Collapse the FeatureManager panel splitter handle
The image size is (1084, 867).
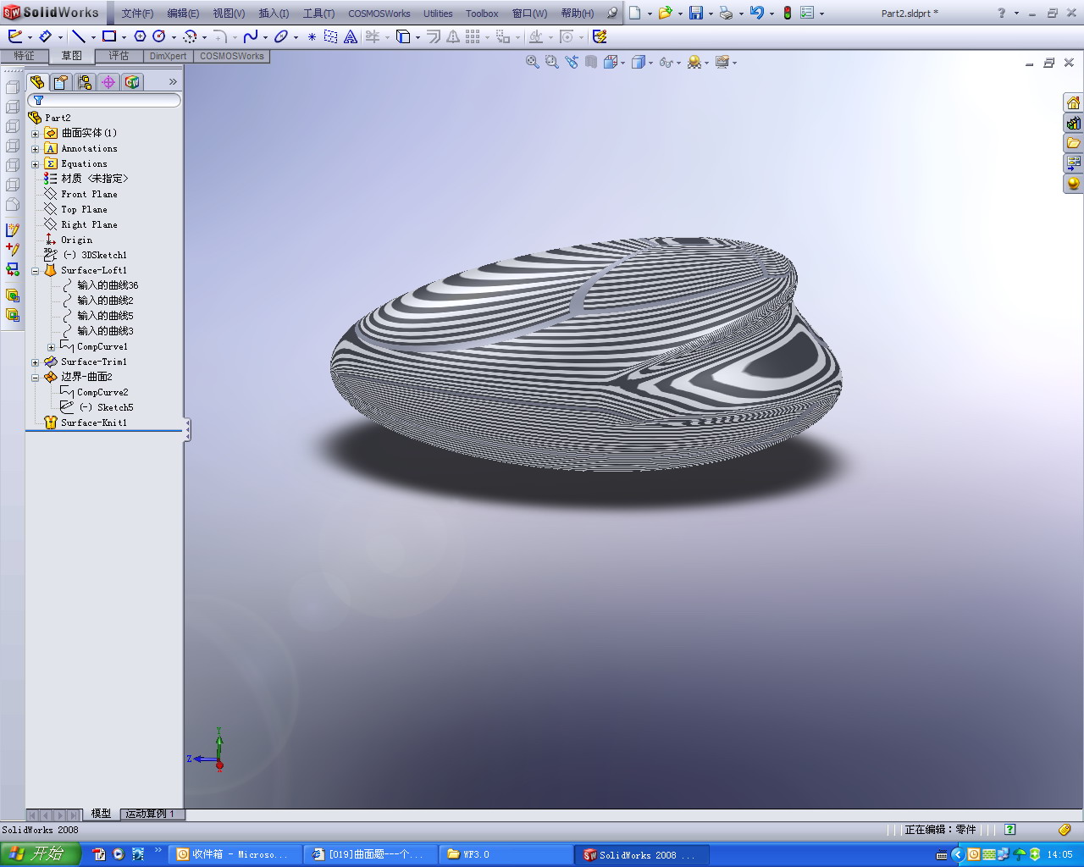coord(187,429)
